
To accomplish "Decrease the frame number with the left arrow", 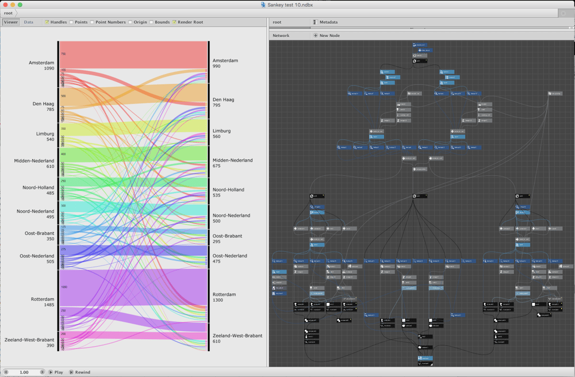I will coord(6,372).
